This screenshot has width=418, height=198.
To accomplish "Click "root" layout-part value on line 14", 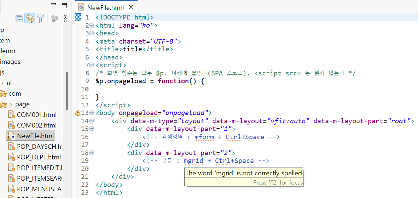I will (399, 121).
